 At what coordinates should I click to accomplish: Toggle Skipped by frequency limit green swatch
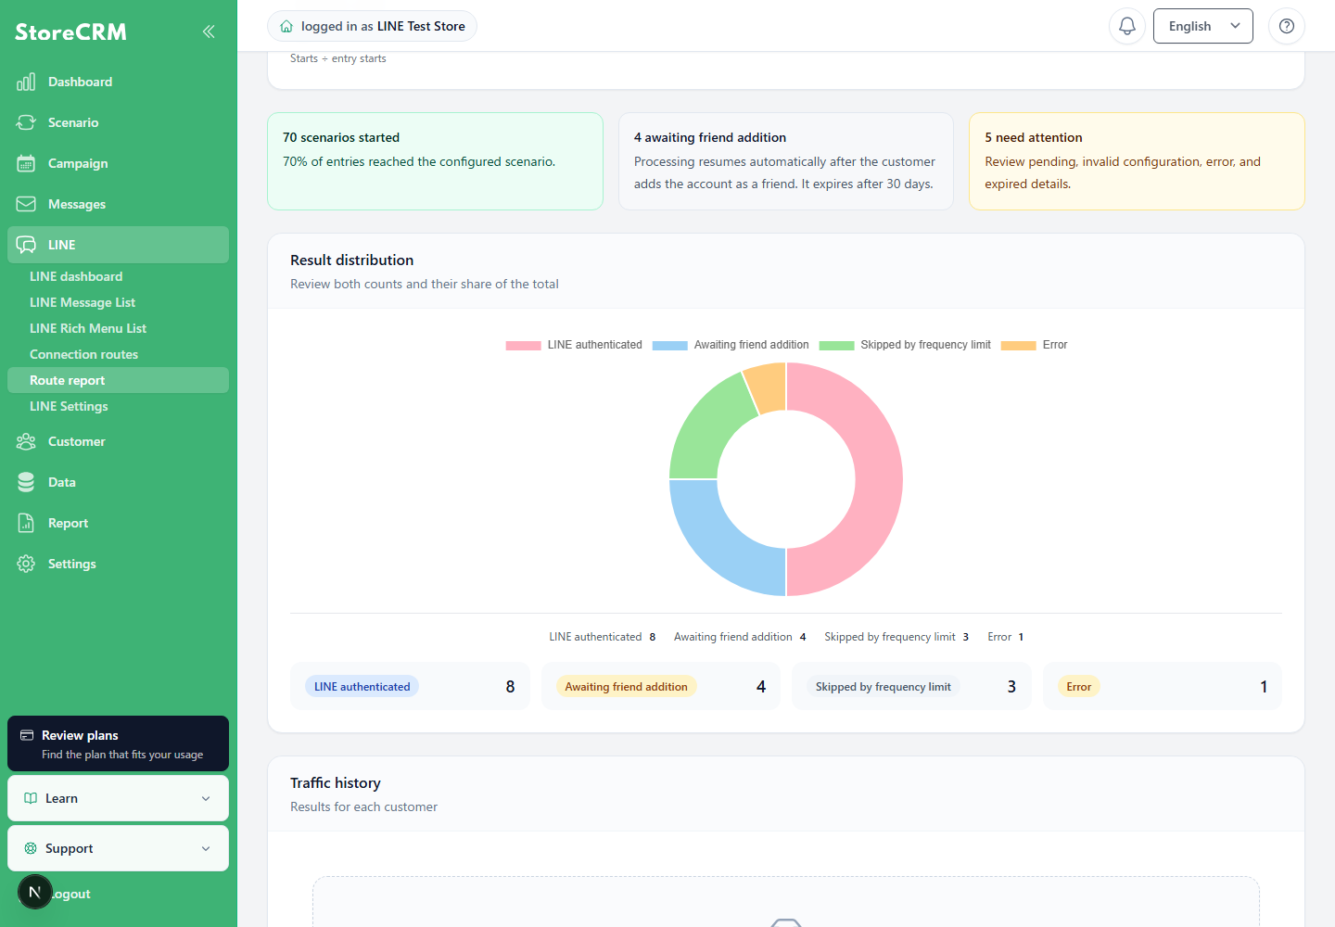pyautogui.click(x=836, y=345)
